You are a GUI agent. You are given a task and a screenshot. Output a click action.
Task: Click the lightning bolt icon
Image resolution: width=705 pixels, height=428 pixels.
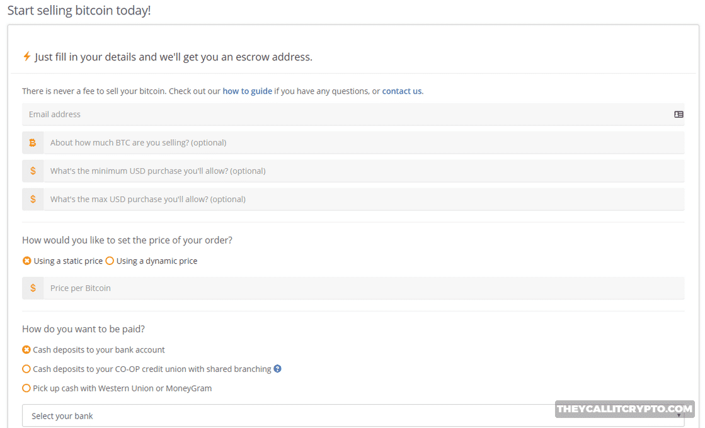26,57
